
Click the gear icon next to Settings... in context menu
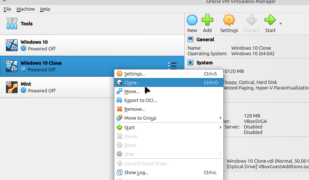[120, 74]
